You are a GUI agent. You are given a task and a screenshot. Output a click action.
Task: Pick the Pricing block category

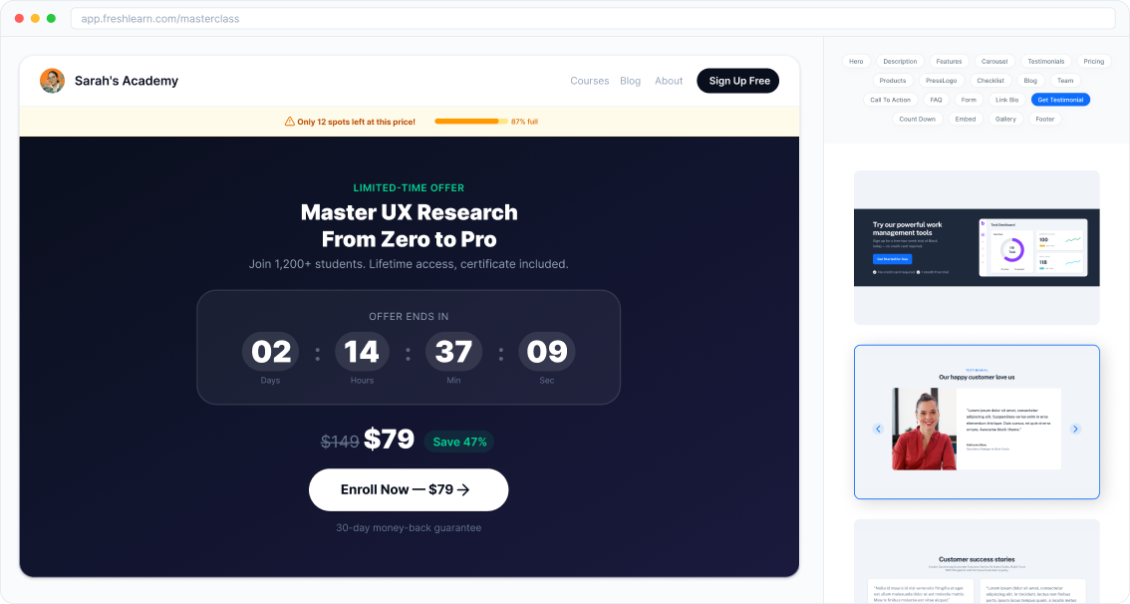coord(1093,62)
